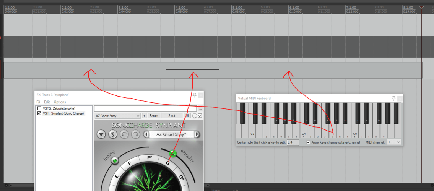Screen dimensions: 434x191
Task: Open the Edit menu in the FX window
Action: point(47,102)
